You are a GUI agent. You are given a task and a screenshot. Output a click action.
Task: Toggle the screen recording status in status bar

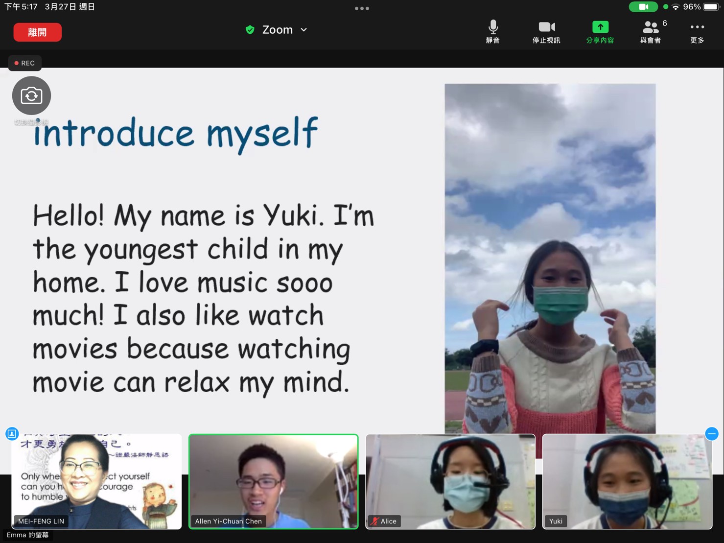[644, 7]
